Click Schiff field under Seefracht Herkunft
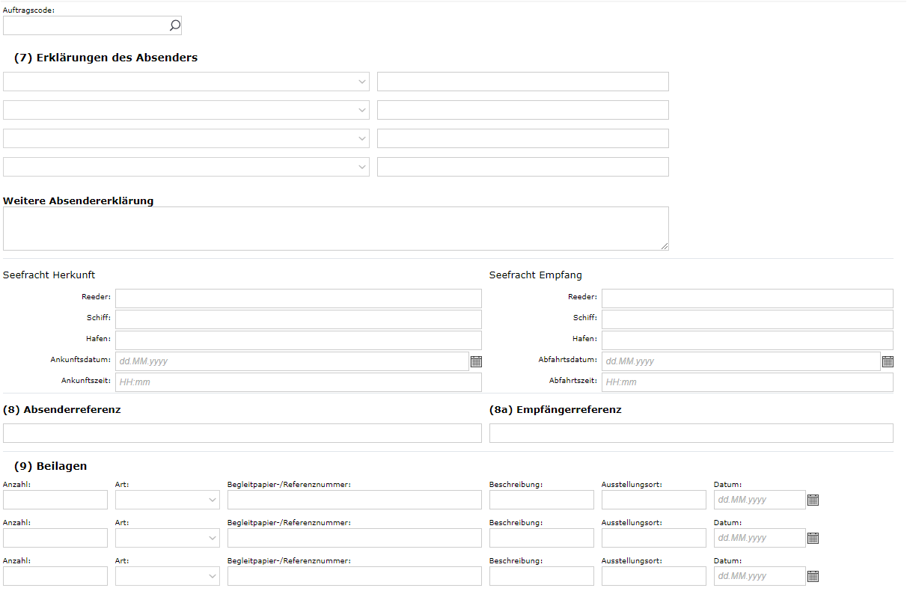This screenshot has width=907, height=591. [x=299, y=319]
